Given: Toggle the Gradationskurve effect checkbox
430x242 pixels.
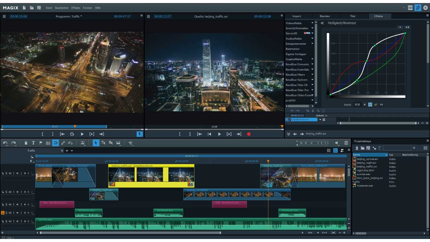Looking at the screenshot, I should tap(290, 119).
